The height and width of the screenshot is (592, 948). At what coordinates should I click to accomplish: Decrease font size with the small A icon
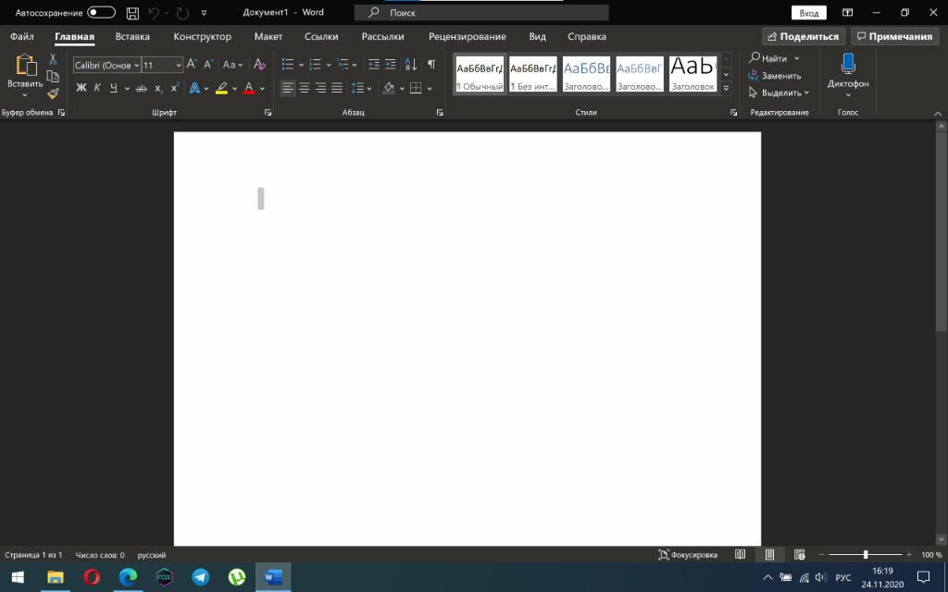pyautogui.click(x=208, y=64)
